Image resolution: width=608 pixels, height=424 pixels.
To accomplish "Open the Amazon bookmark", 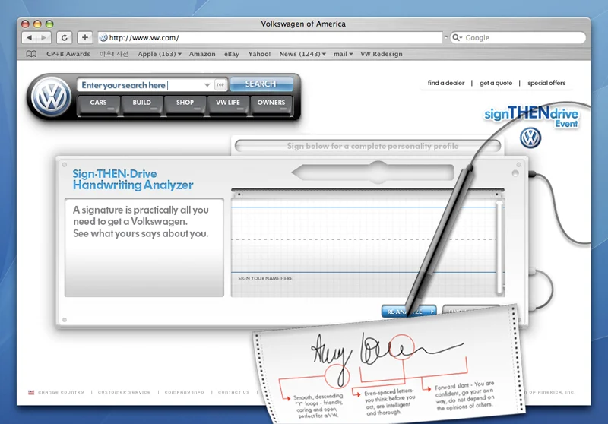I will (x=202, y=54).
